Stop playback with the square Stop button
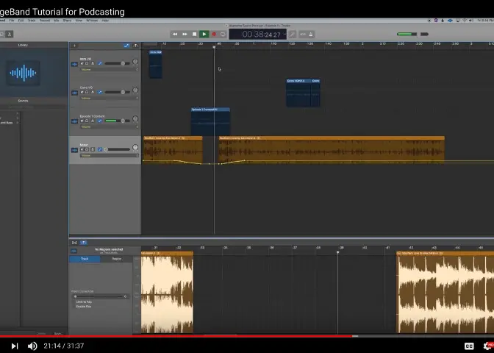494x353 pixels. pos(194,34)
